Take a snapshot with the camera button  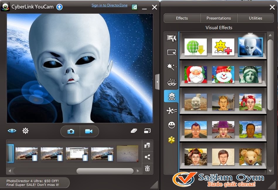point(71,131)
